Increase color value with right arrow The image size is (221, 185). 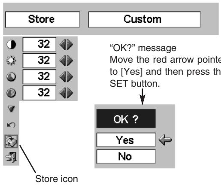click(x=70, y=77)
